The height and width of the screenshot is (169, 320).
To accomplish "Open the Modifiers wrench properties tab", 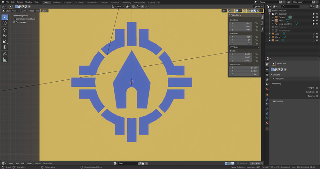I will [267, 99].
